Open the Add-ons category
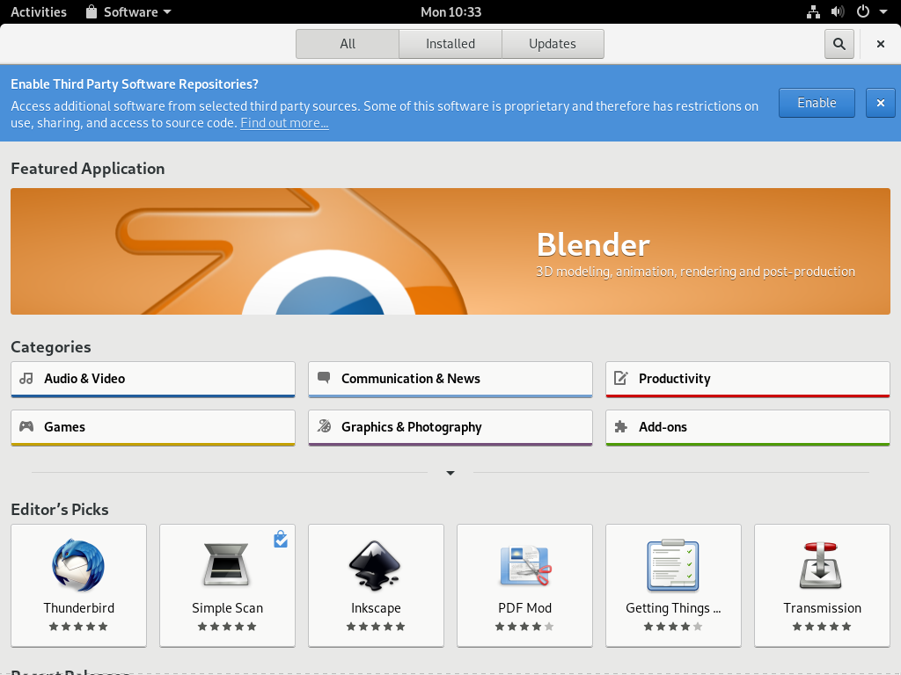The image size is (901, 675). coord(748,428)
